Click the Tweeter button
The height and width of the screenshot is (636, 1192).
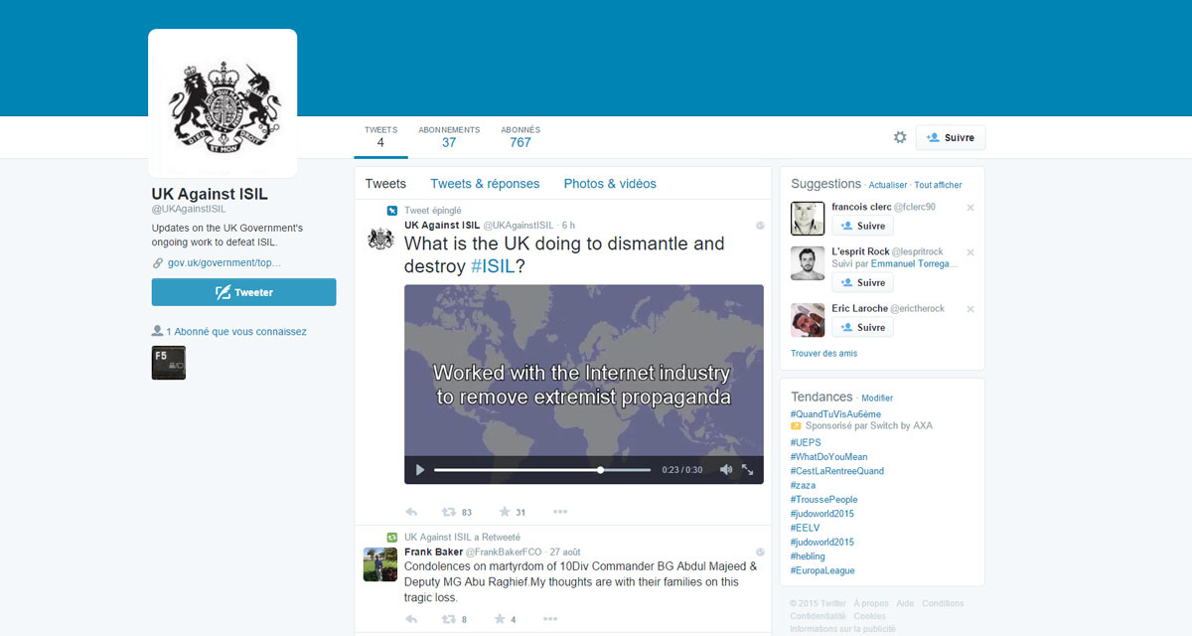click(x=243, y=292)
